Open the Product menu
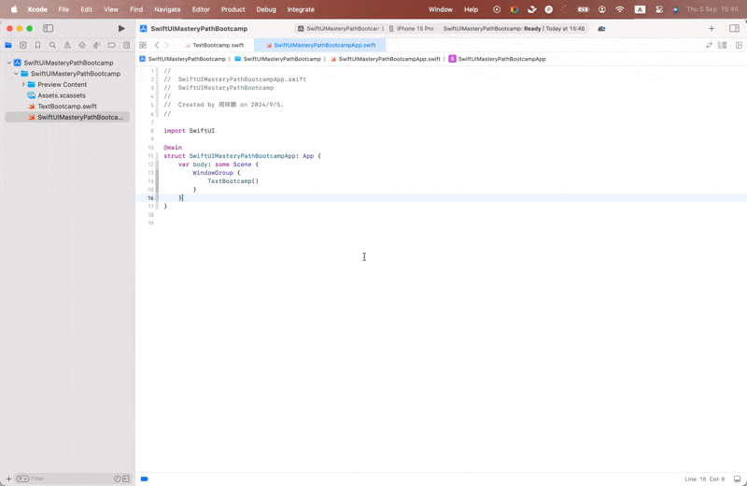The image size is (747, 486). (x=233, y=9)
